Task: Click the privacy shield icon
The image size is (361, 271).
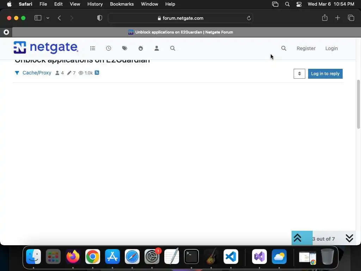Action: coord(99,18)
